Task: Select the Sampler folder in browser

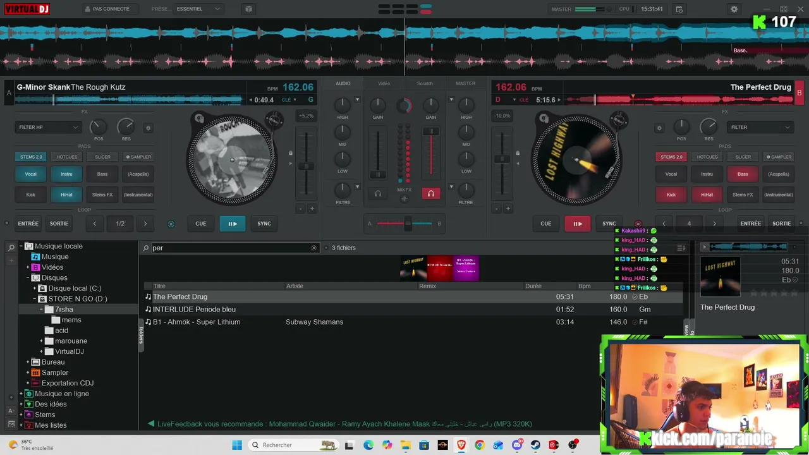Action: [x=55, y=373]
